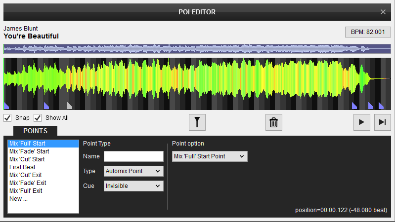Click the BPM: 82.001 button

[367, 32]
